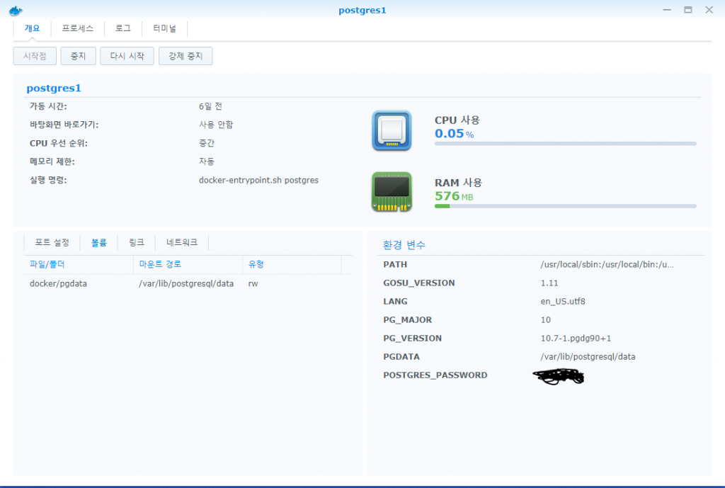
Task: Minimize the postgres1 window
Action: click(x=666, y=10)
